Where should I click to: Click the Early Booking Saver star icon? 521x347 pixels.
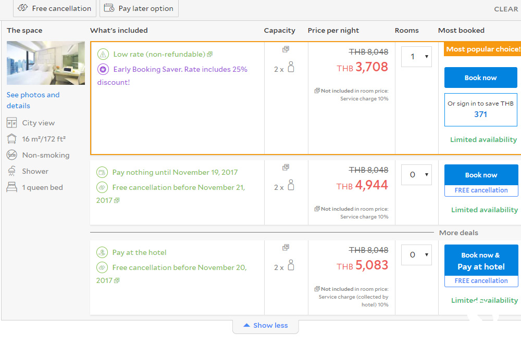pos(103,69)
